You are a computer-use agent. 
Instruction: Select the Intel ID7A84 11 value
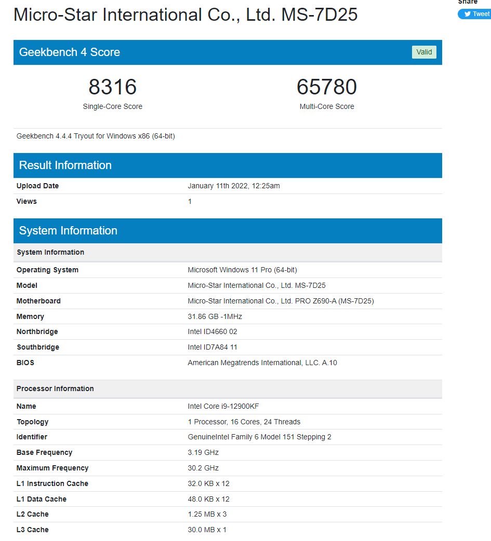click(213, 348)
